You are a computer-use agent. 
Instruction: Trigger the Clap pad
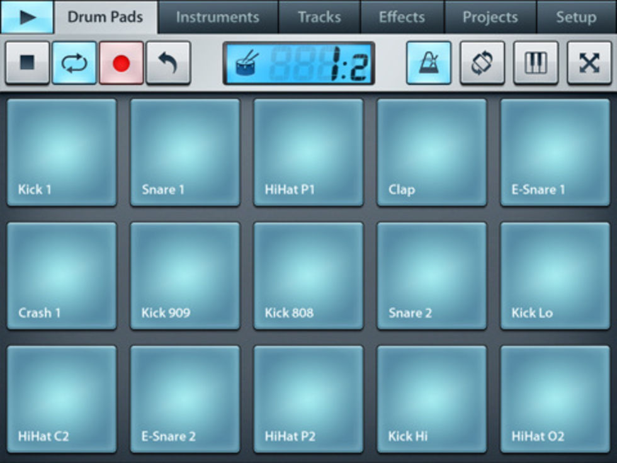point(432,152)
